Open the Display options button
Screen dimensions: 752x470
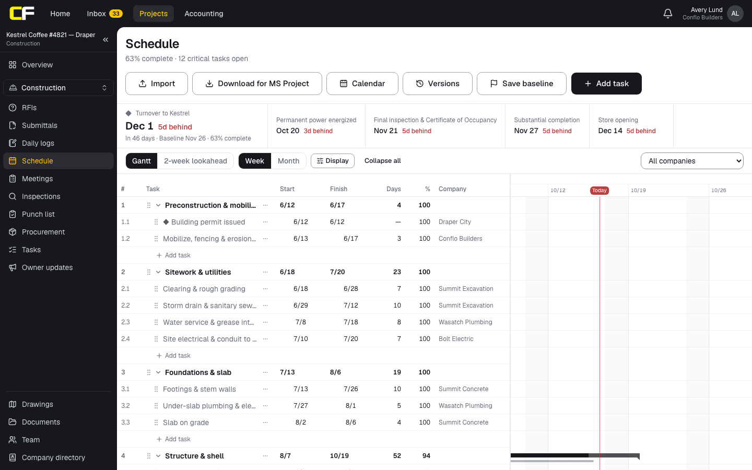coord(333,161)
